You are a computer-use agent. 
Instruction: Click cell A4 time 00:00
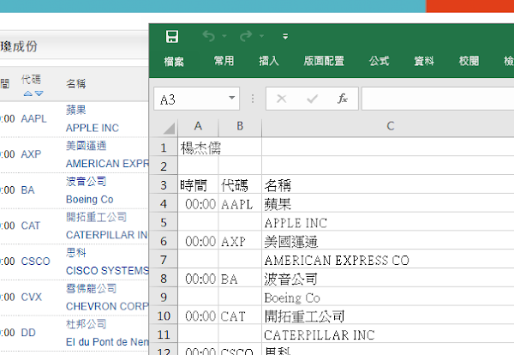pyautogui.click(x=199, y=204)
